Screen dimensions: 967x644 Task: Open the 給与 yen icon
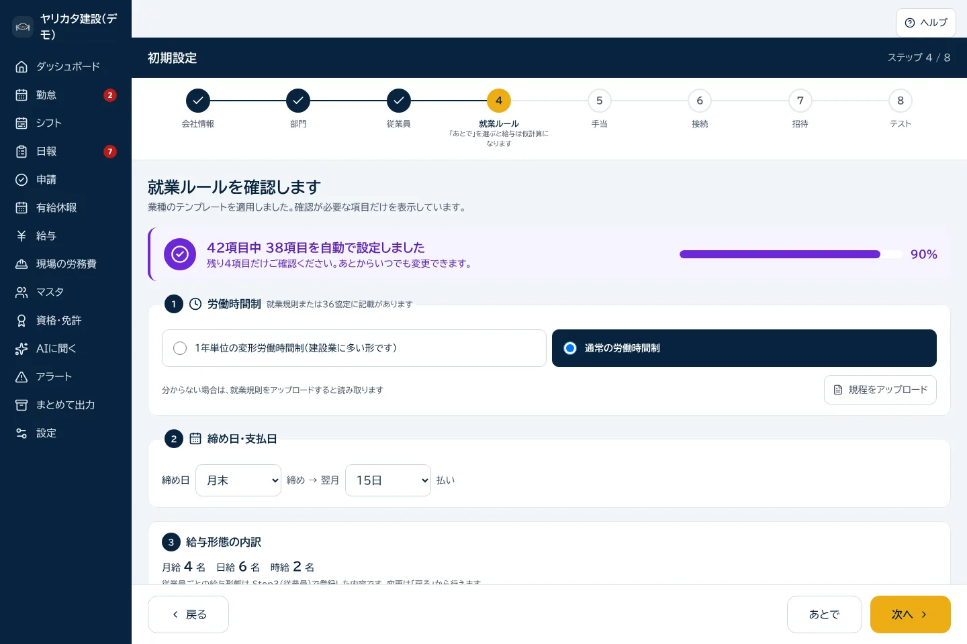coord(21,235)
